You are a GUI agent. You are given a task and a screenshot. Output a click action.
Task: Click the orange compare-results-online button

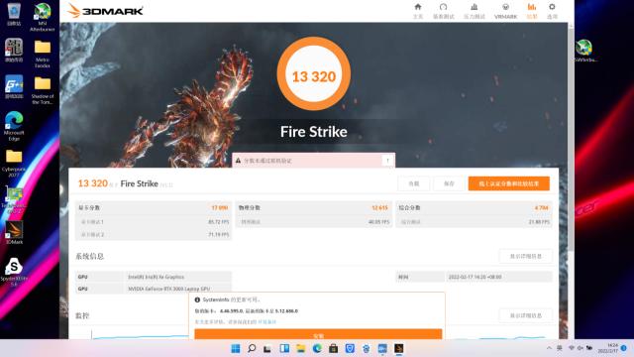[x=508, y=183]
